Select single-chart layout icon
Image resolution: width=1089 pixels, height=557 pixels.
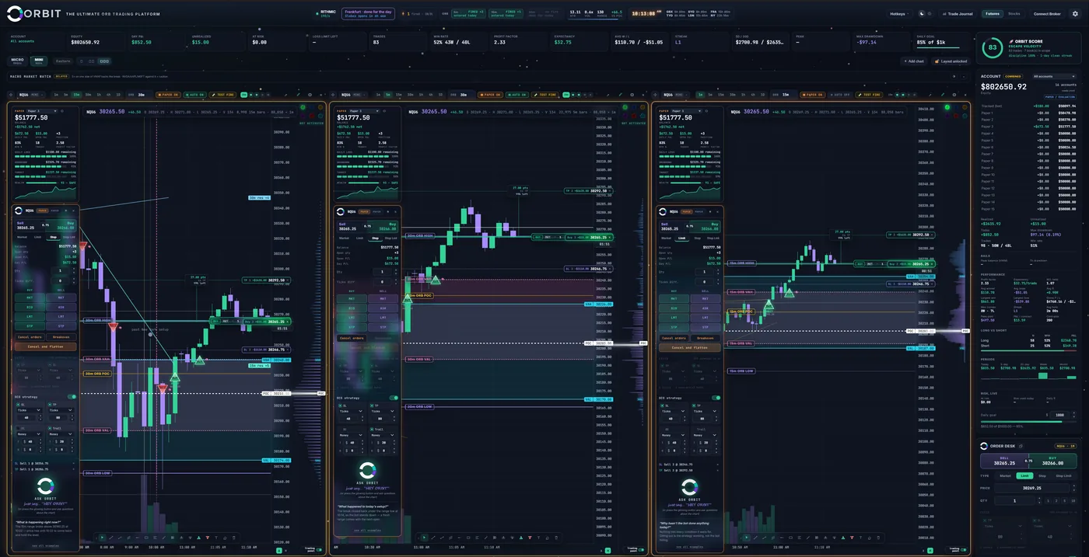(81, 61)
